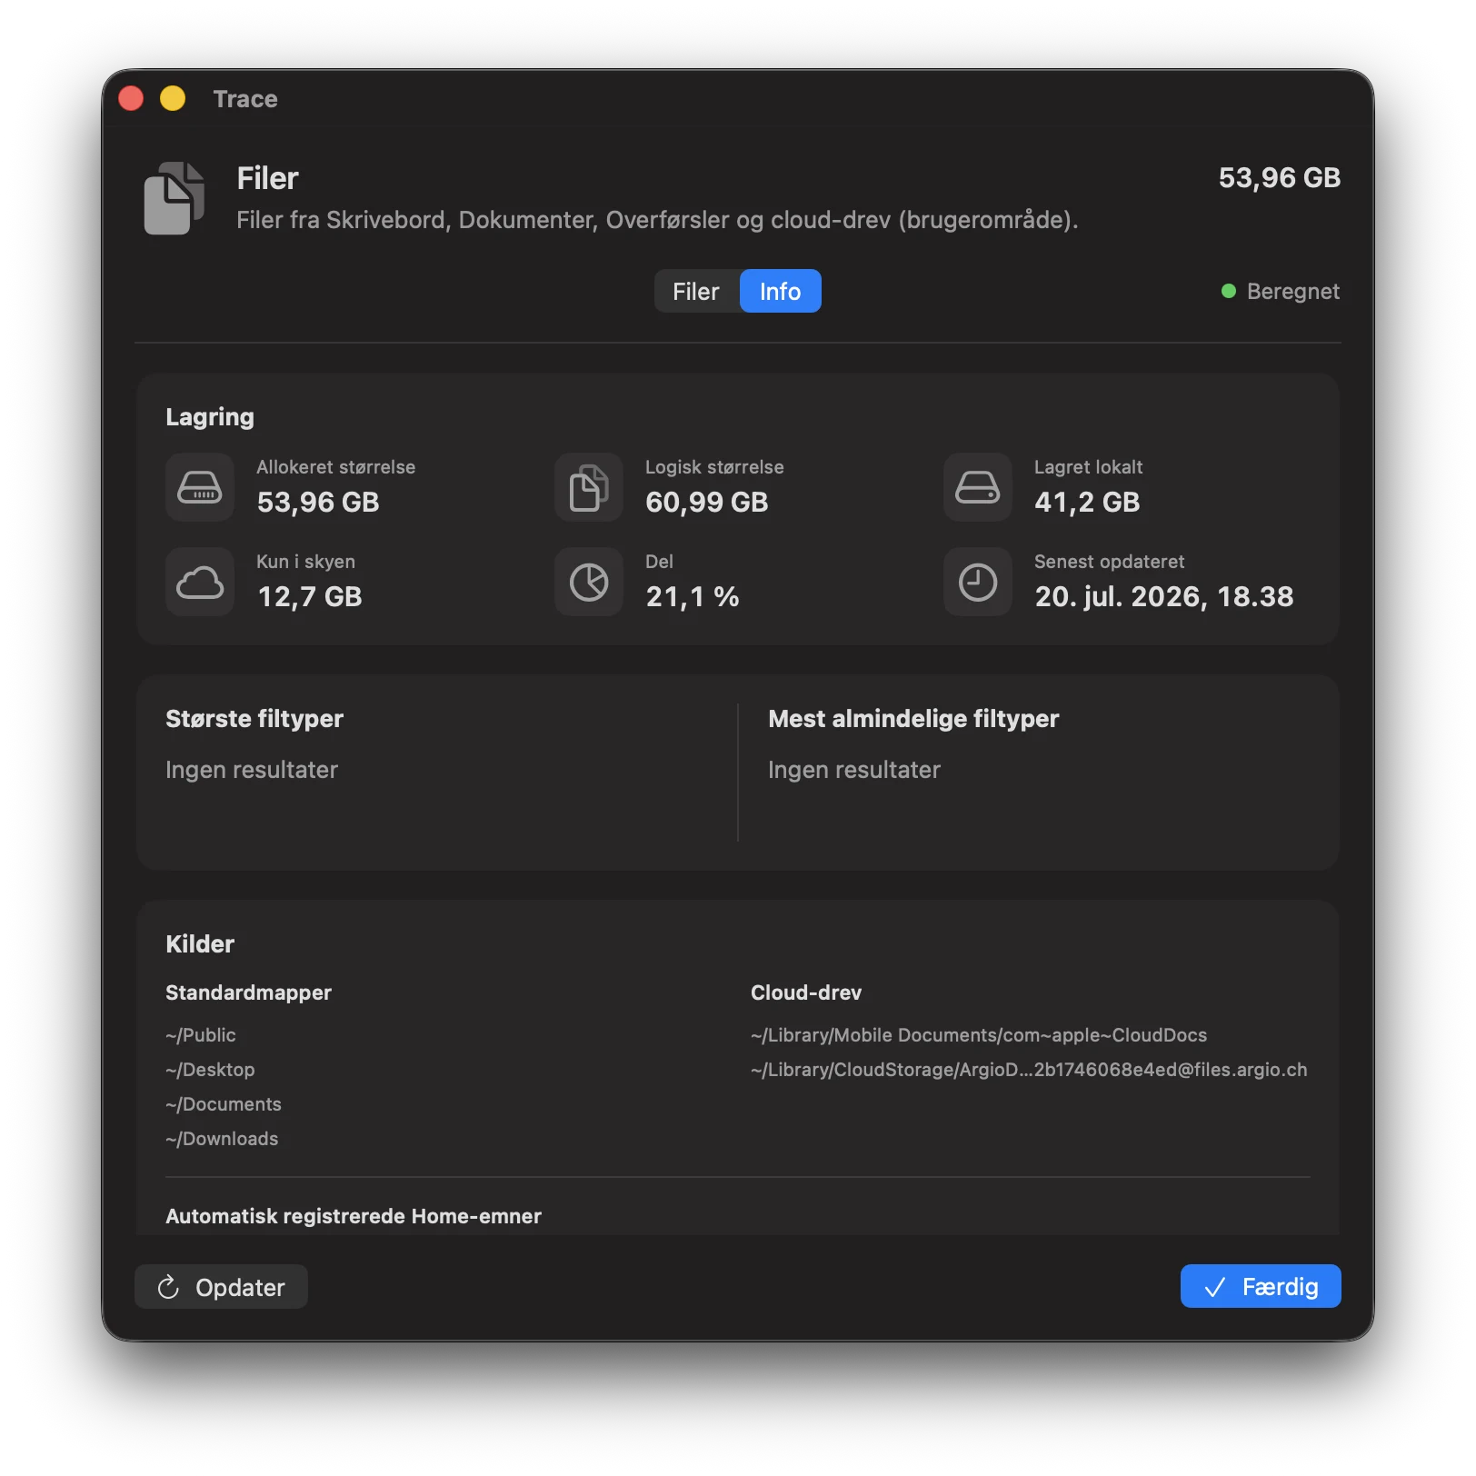Minimize the window with yellow button
The width and height of the screenshot is (1476, 1476).
[x=173, y=98]
